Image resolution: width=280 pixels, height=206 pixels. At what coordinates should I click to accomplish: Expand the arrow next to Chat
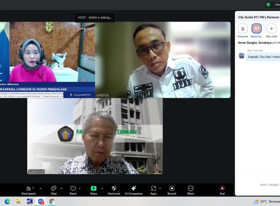coord(61,189)
